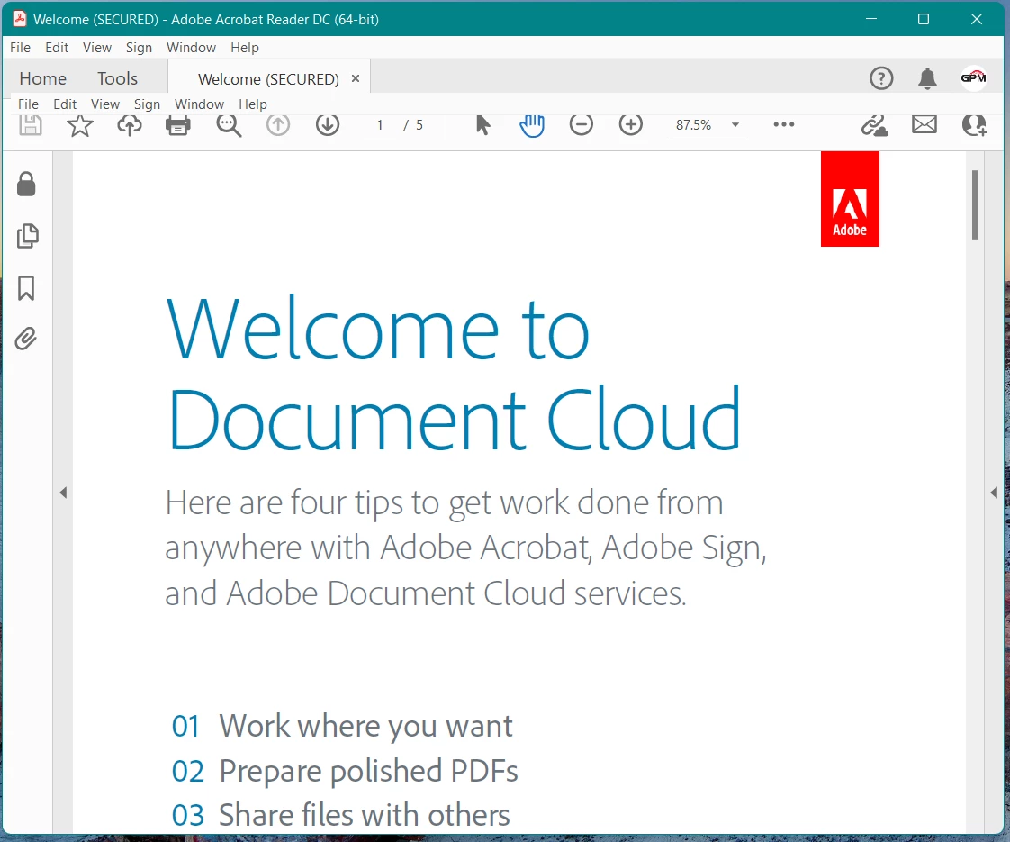This screenshot has height=842, width=1010.
Task: Upload file to cloud icon
Action: pos(130,125)
